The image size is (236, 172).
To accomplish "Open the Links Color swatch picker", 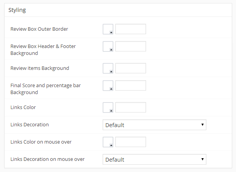I will coord(108,107).
